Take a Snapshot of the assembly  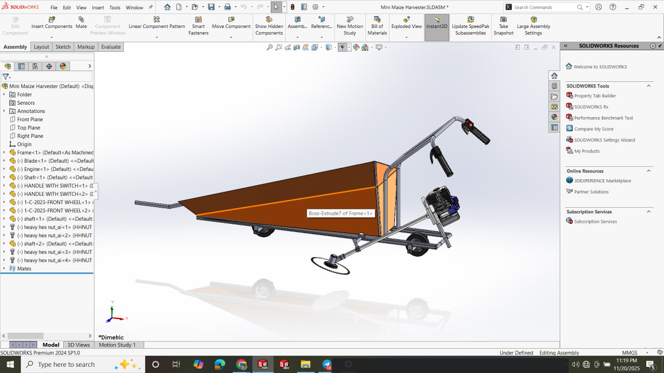tap(503, 20)
